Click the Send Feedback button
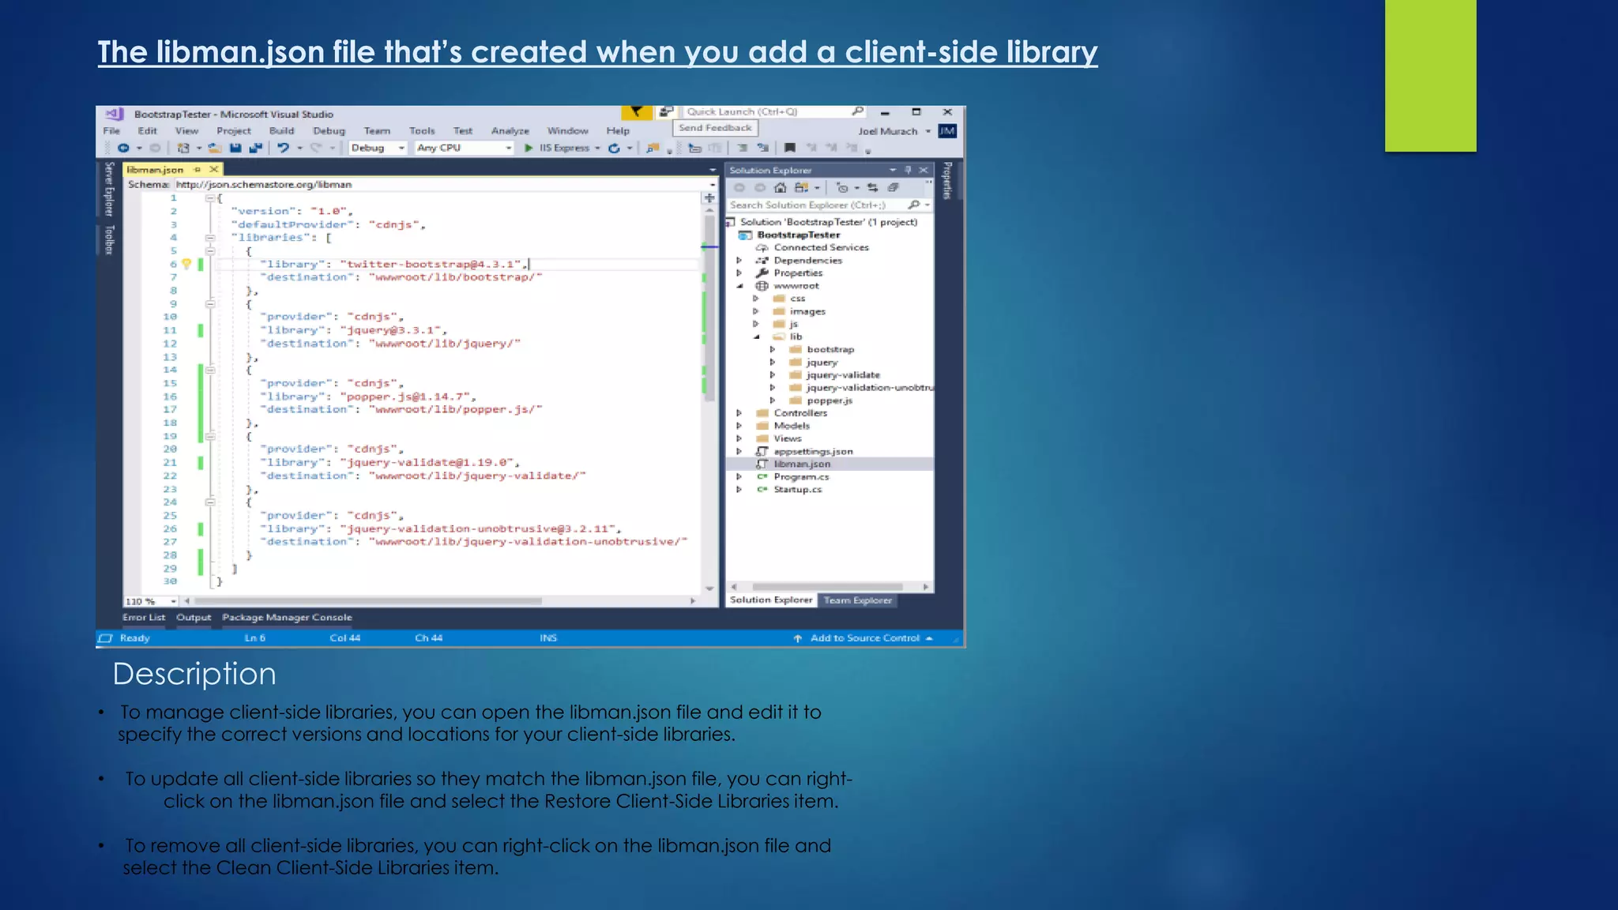 [x=715, y=128]
